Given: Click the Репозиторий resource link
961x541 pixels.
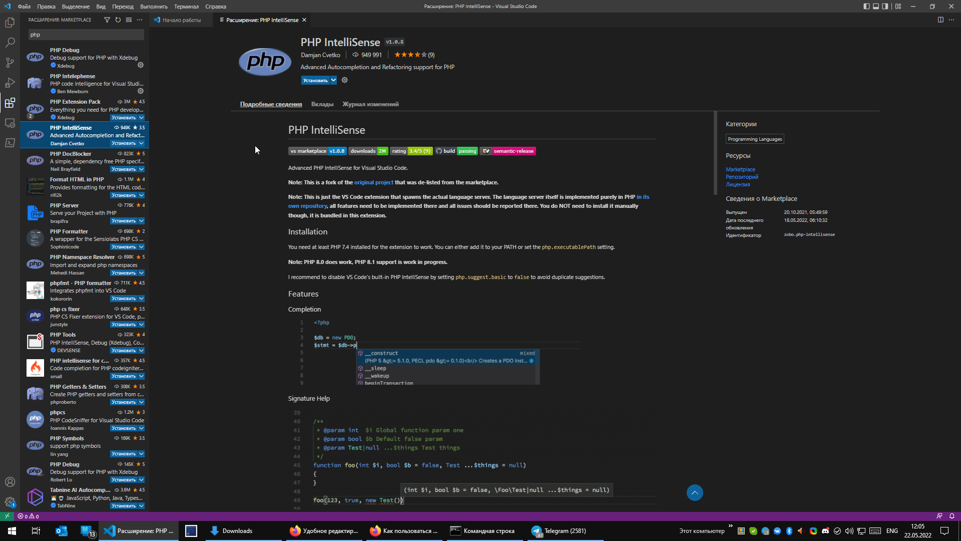Looking at the screenshot, I should [x=742, y=177].
